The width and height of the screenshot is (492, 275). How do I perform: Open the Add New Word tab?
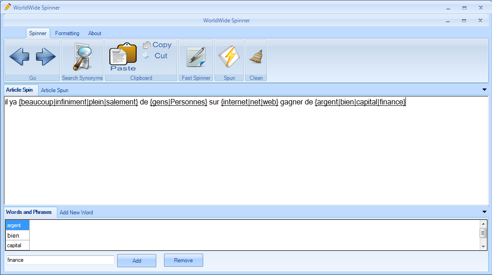(x=76, y=213)
